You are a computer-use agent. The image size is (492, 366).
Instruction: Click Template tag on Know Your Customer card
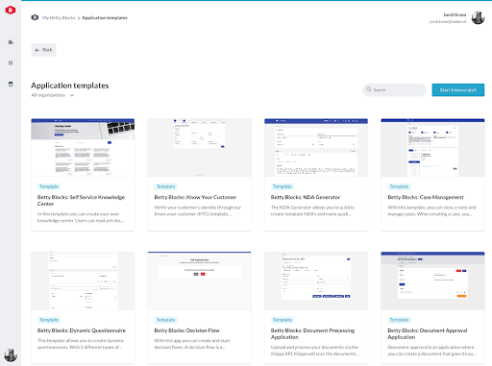[165, 186]
